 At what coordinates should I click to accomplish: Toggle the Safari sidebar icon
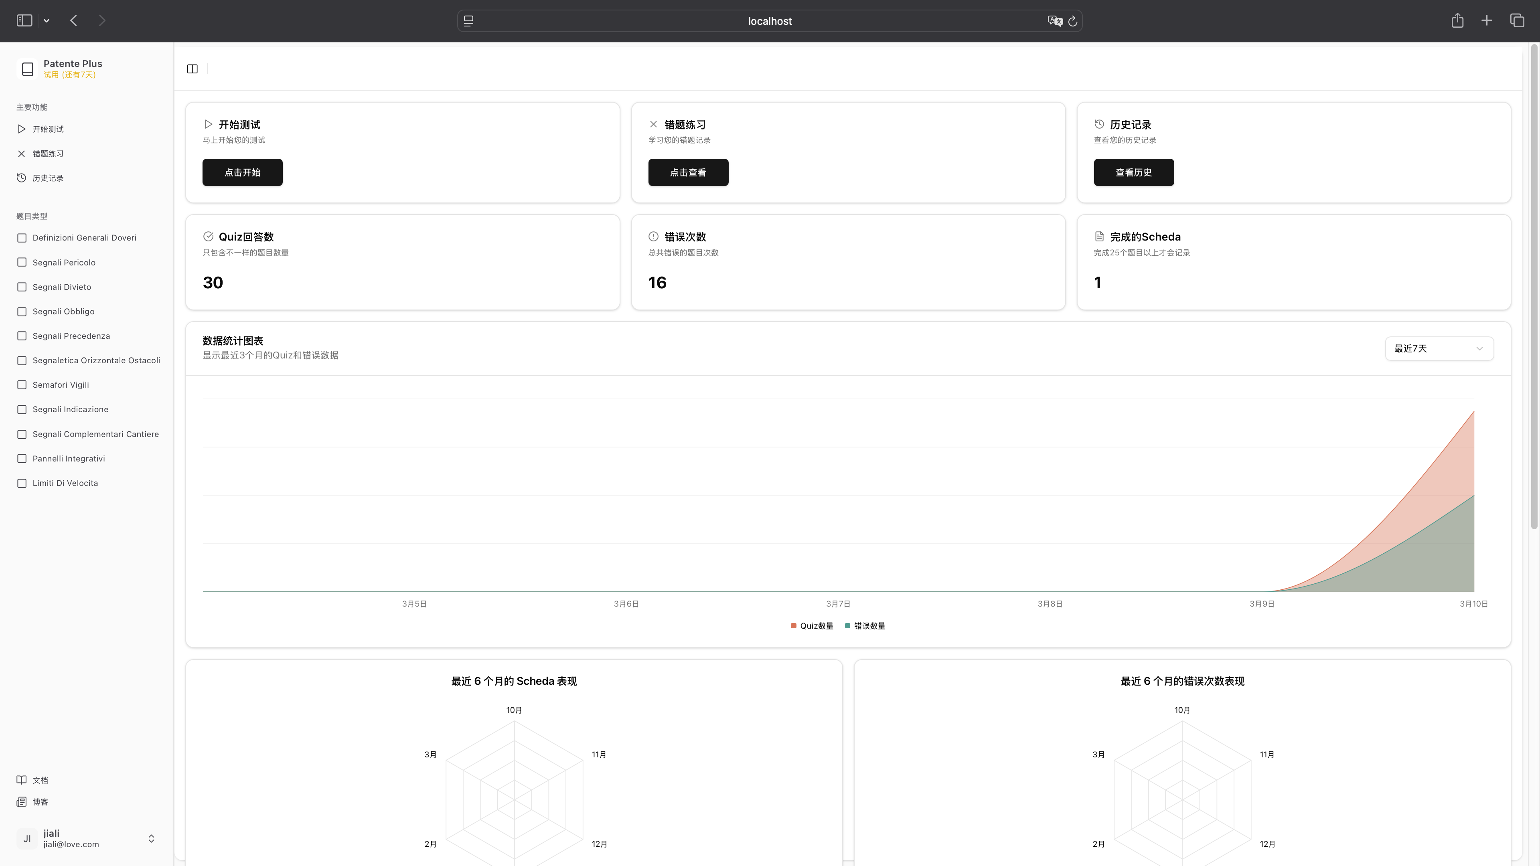[x=24, y=20]
